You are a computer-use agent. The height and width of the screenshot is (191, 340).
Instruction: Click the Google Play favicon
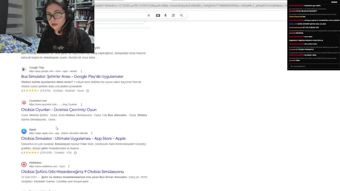pos(24,69)
